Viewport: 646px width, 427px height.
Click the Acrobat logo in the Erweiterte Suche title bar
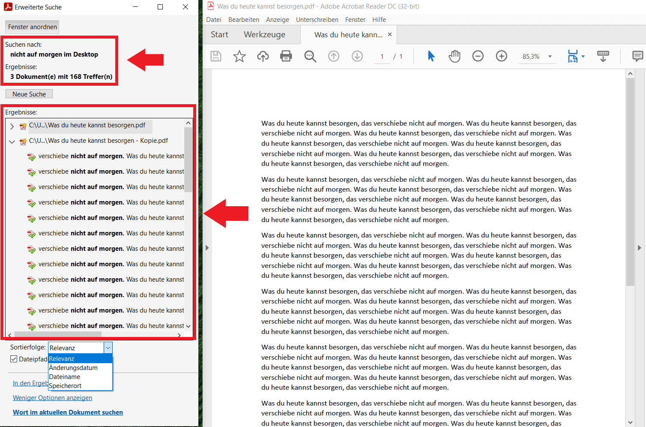(8, 7)
